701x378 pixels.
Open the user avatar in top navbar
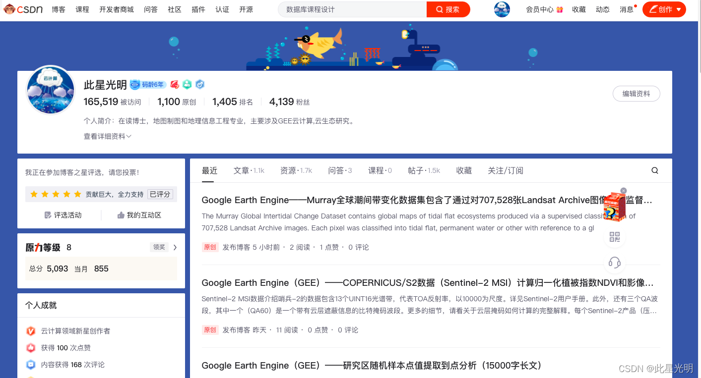click(x=502, y=9)
